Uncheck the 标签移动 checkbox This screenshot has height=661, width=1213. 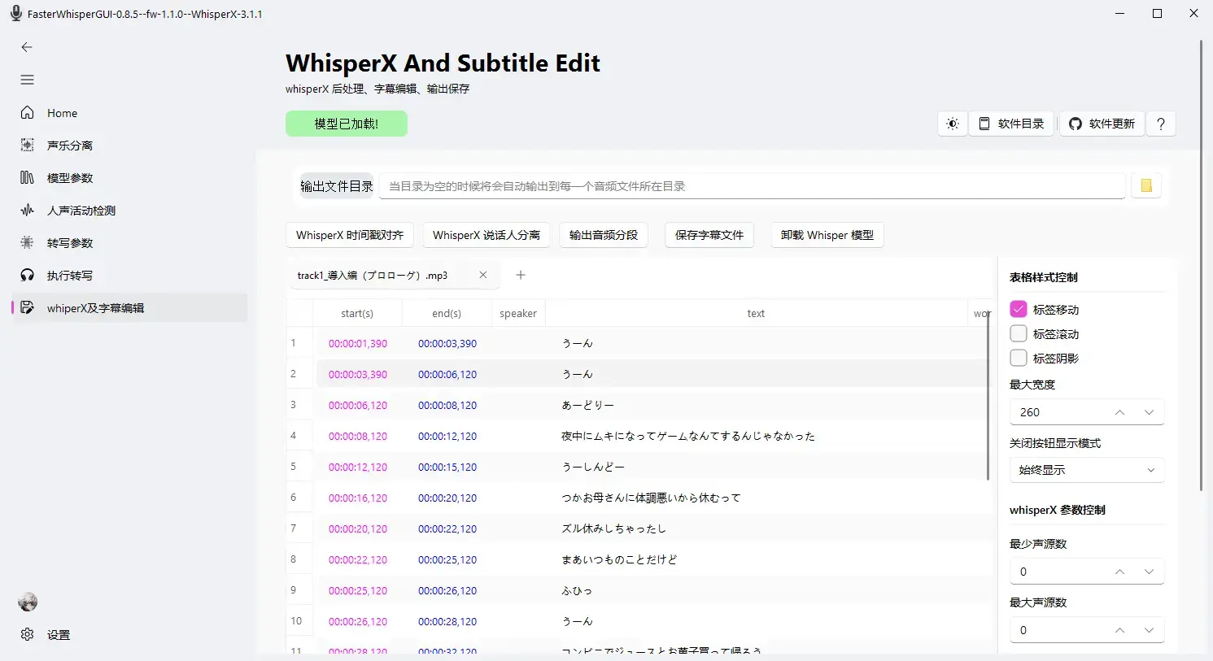coord(1019,310)
